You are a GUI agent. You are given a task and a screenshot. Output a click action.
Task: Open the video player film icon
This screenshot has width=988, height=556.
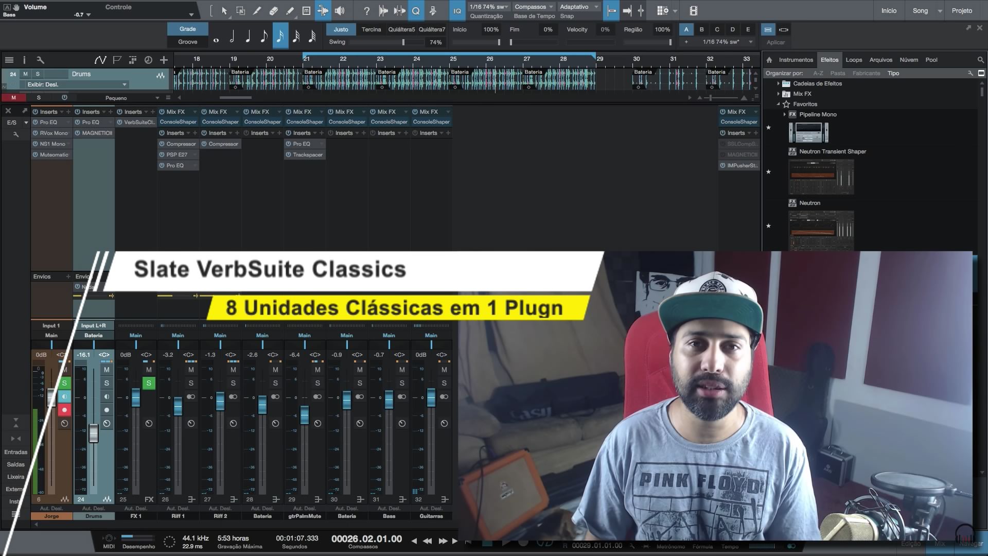tap(693, 11)
